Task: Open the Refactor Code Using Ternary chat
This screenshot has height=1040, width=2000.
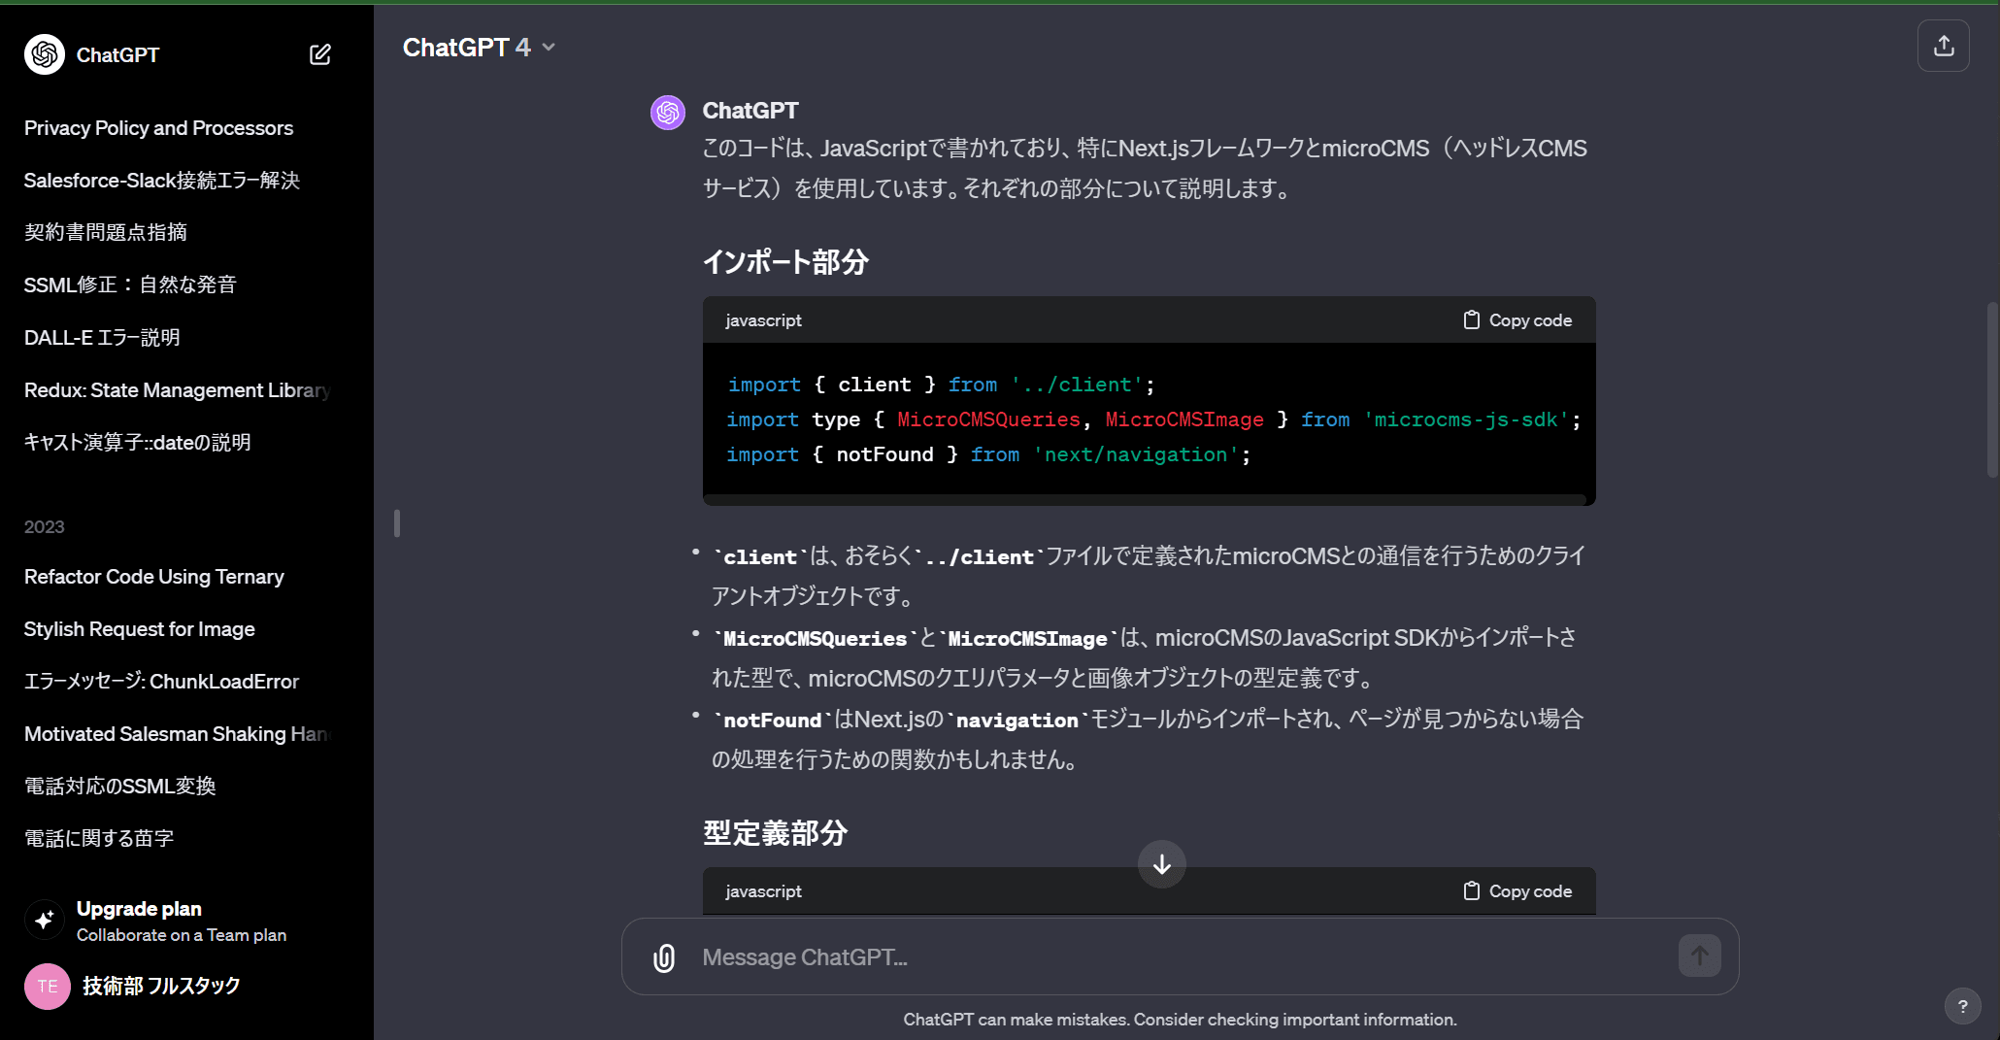Action: 153,577
